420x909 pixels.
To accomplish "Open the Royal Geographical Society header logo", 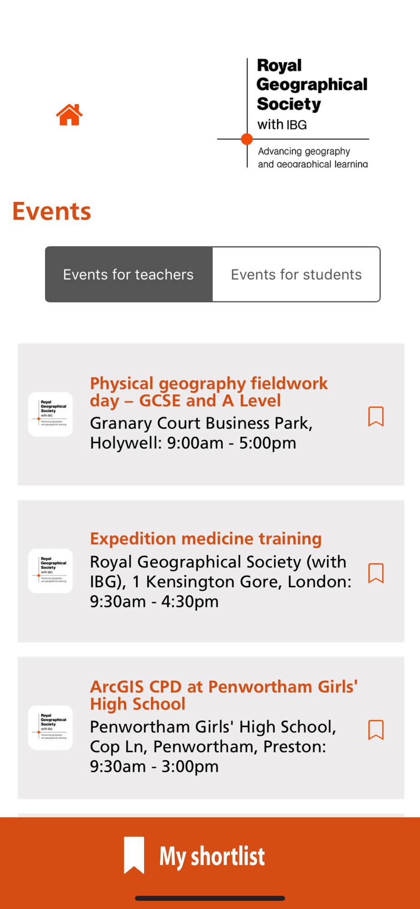I will coord(293,113).
